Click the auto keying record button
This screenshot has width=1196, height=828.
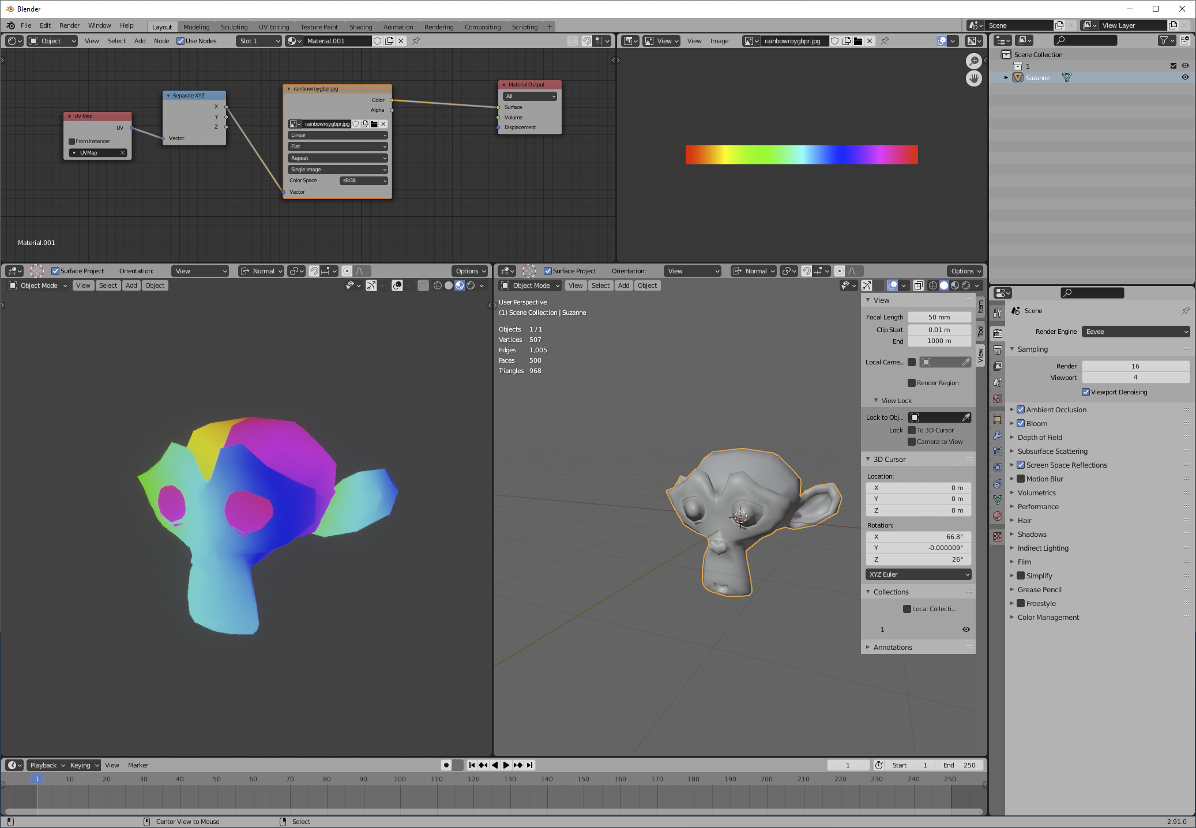(x=446, y=765)
